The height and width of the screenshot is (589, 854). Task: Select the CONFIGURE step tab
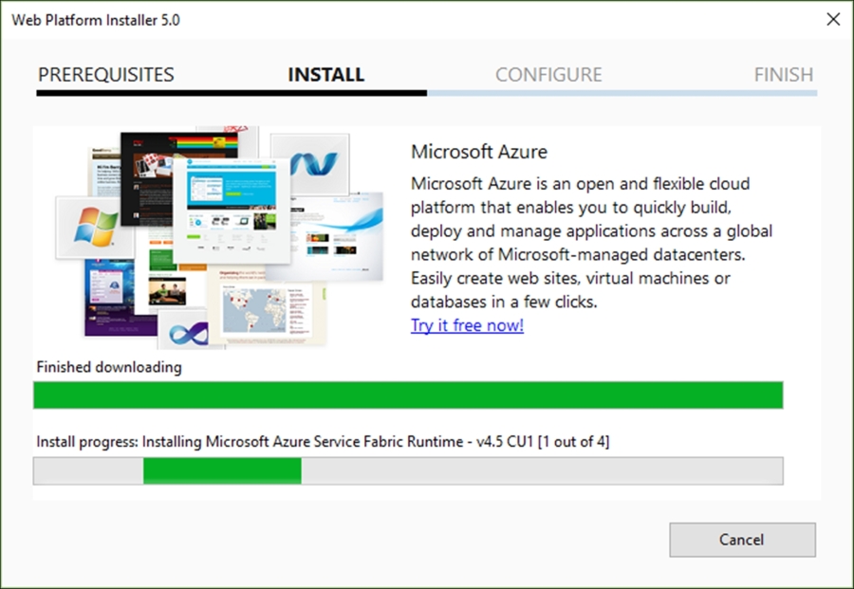[x=548, y=75]
